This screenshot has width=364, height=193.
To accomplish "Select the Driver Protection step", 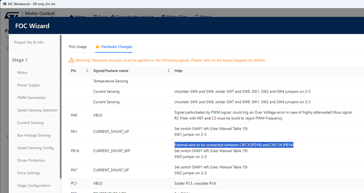I will [31, 160].
